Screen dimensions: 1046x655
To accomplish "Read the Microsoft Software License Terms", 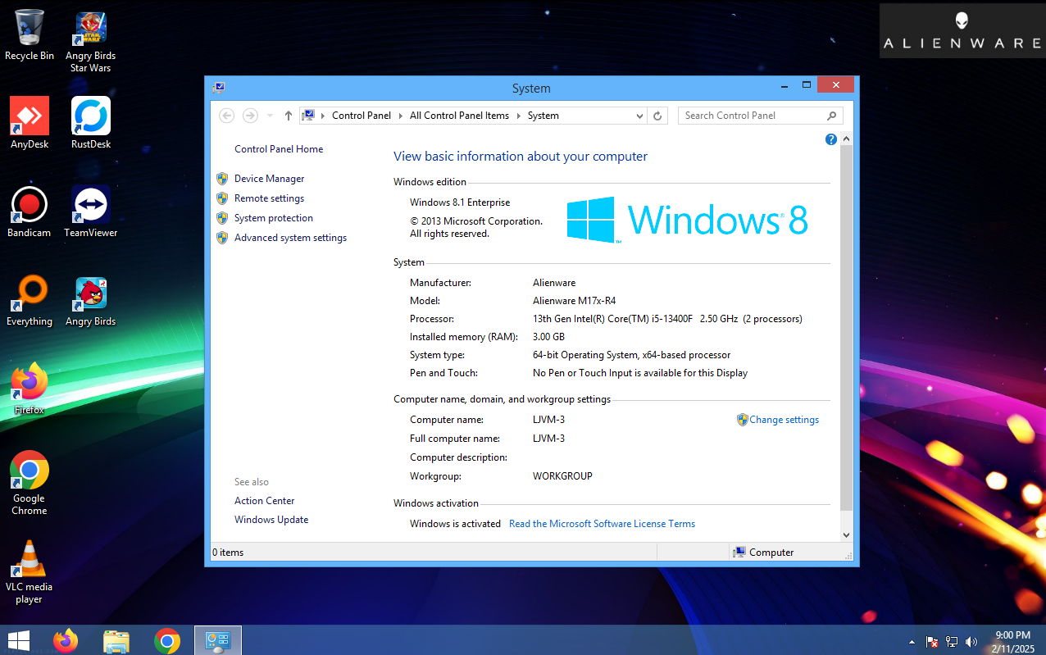I will click(x=602, y=523).
